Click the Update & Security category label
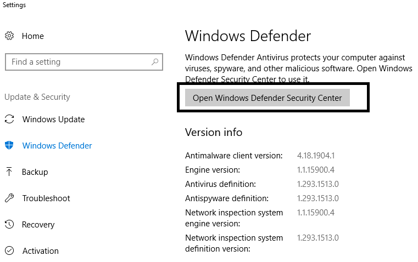Image resolution: width=418 pixels, height=262 pixels. click(37, 97)
